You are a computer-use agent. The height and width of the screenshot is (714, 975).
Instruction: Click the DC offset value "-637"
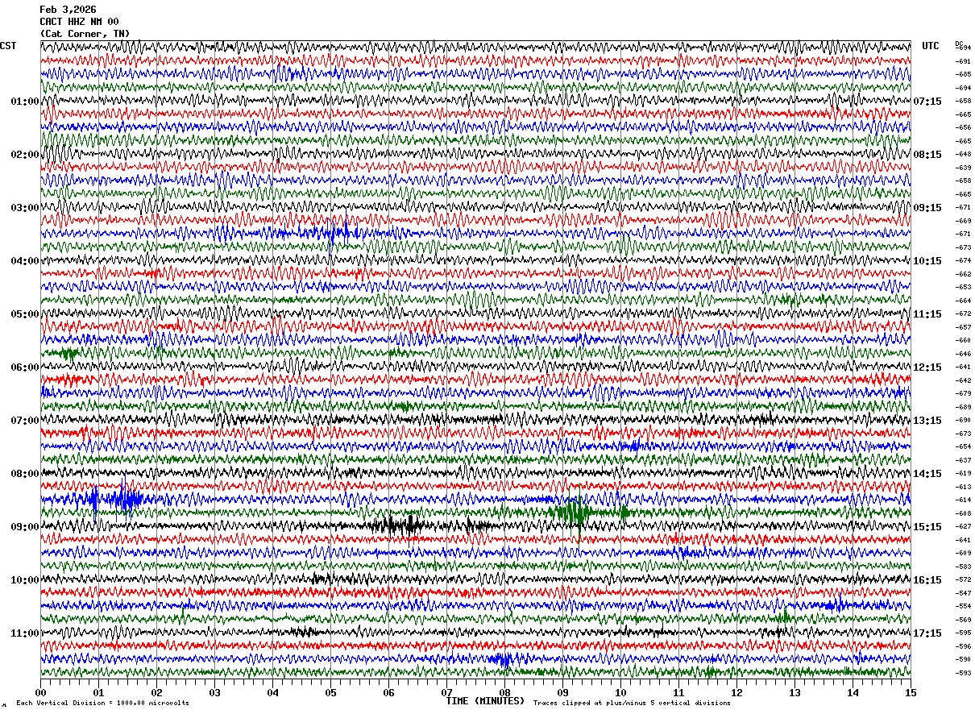(963, 460)
